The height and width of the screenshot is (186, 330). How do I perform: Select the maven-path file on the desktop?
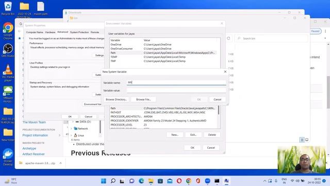coord(41,8)
